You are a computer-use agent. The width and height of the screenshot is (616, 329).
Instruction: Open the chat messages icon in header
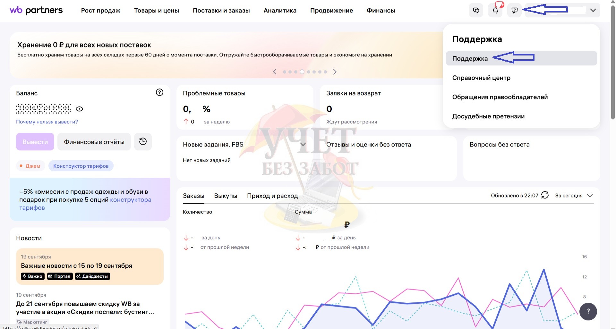tap(476, 10)
